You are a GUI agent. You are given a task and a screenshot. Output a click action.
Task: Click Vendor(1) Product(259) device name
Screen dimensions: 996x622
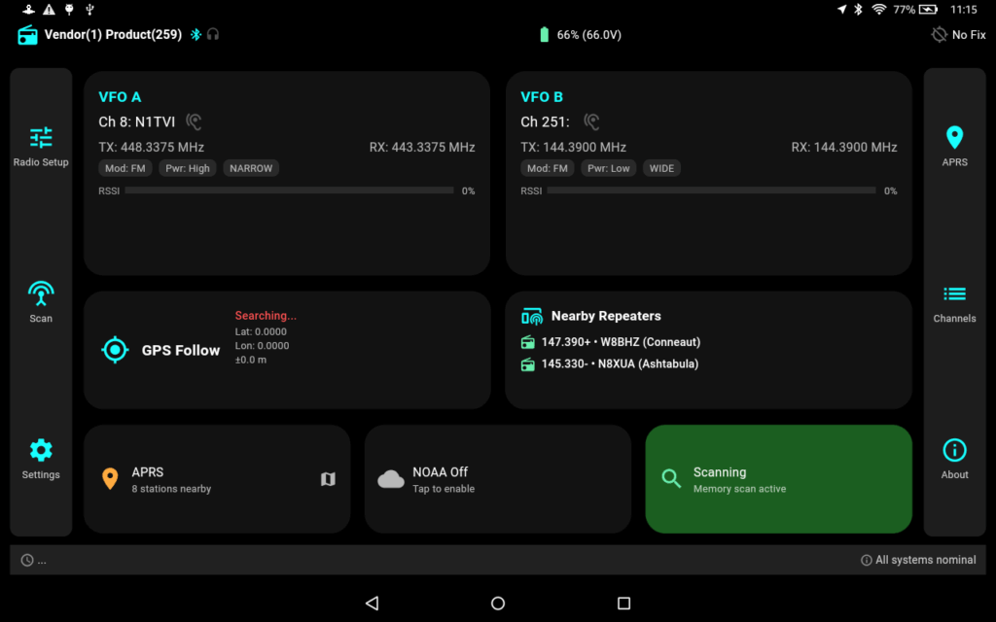pos(113,35)
